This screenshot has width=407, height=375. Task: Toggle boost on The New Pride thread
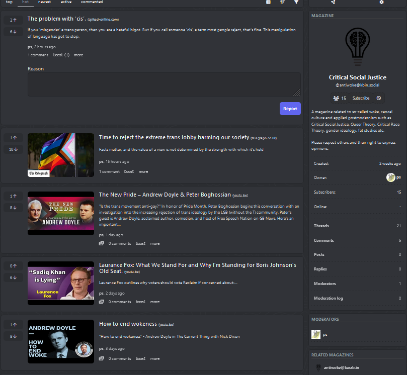click(x=140, y=243)
